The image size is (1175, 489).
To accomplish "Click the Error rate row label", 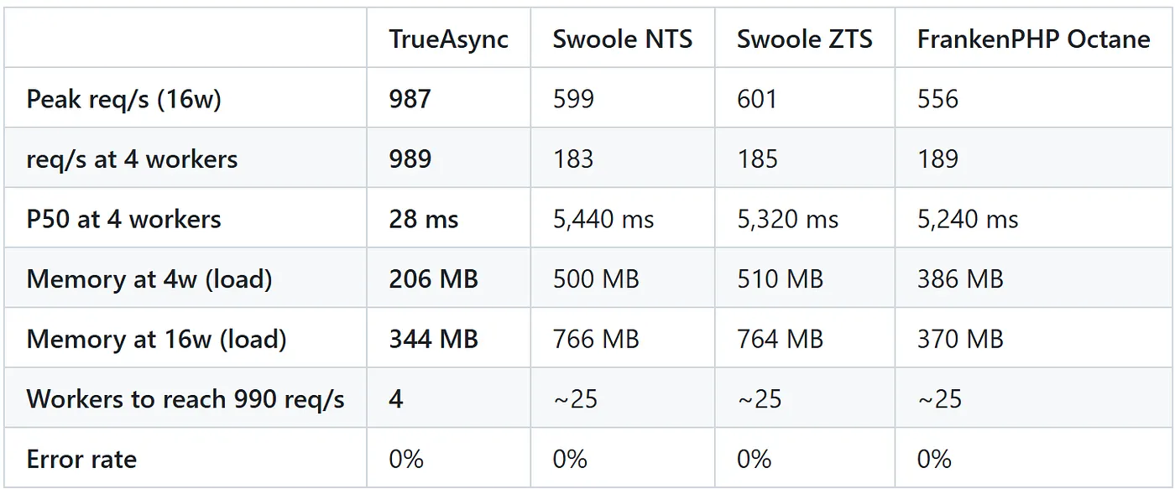I will (x=81, y=459).
